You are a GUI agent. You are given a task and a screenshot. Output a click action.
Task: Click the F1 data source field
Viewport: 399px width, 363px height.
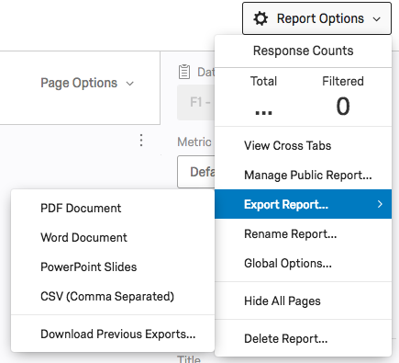click(x=196, y=102)
